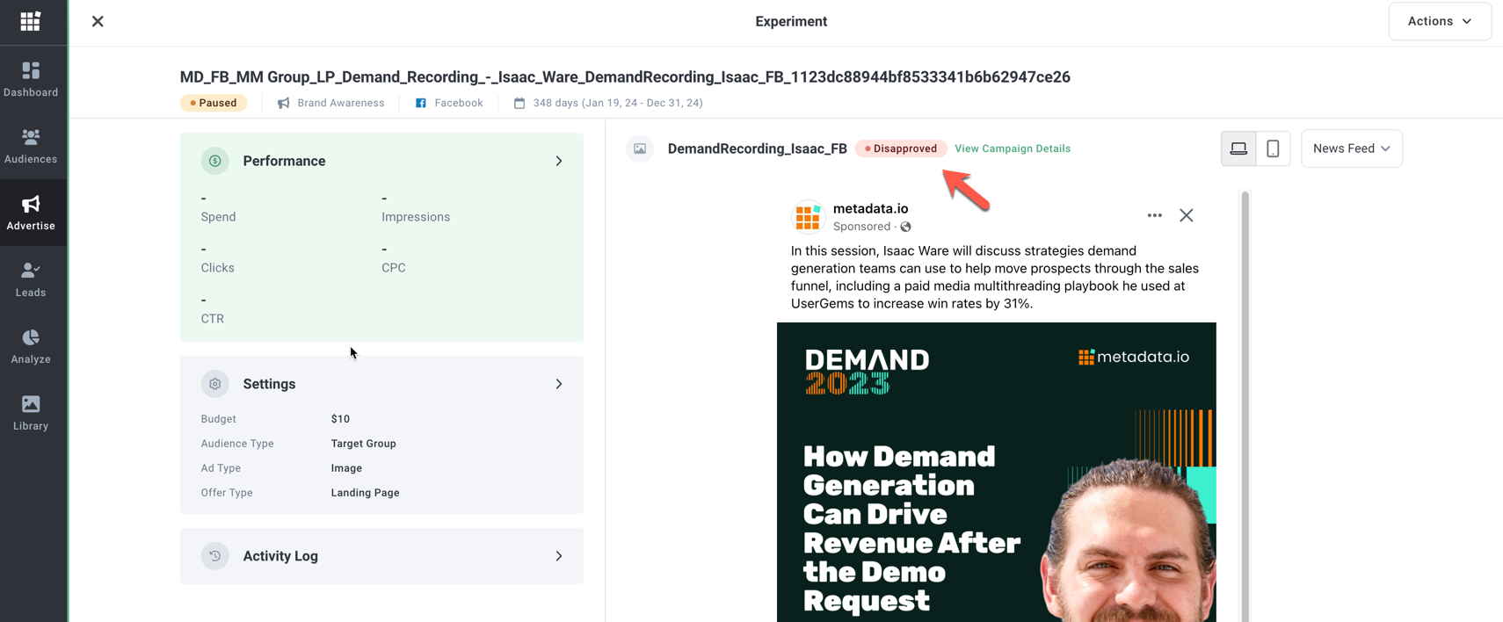
Task: Click the three-dot menu on ad preview
Action: (1154, 215)
